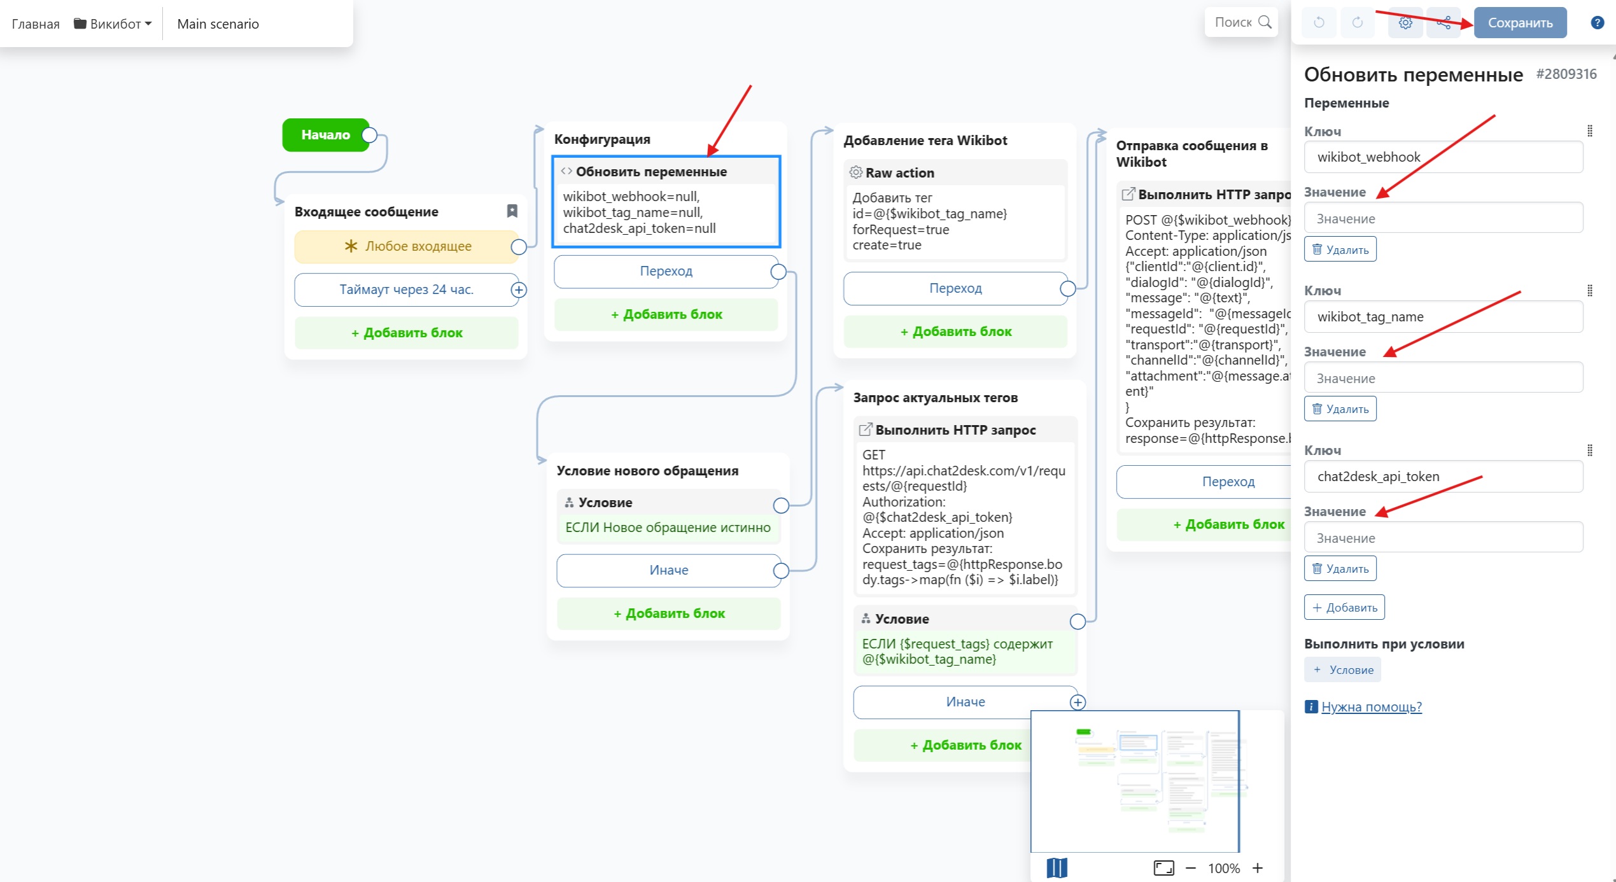This screenshot has height=882, width=1616.
Task: Click the redo arrow icon
Action: [1357, 23]
